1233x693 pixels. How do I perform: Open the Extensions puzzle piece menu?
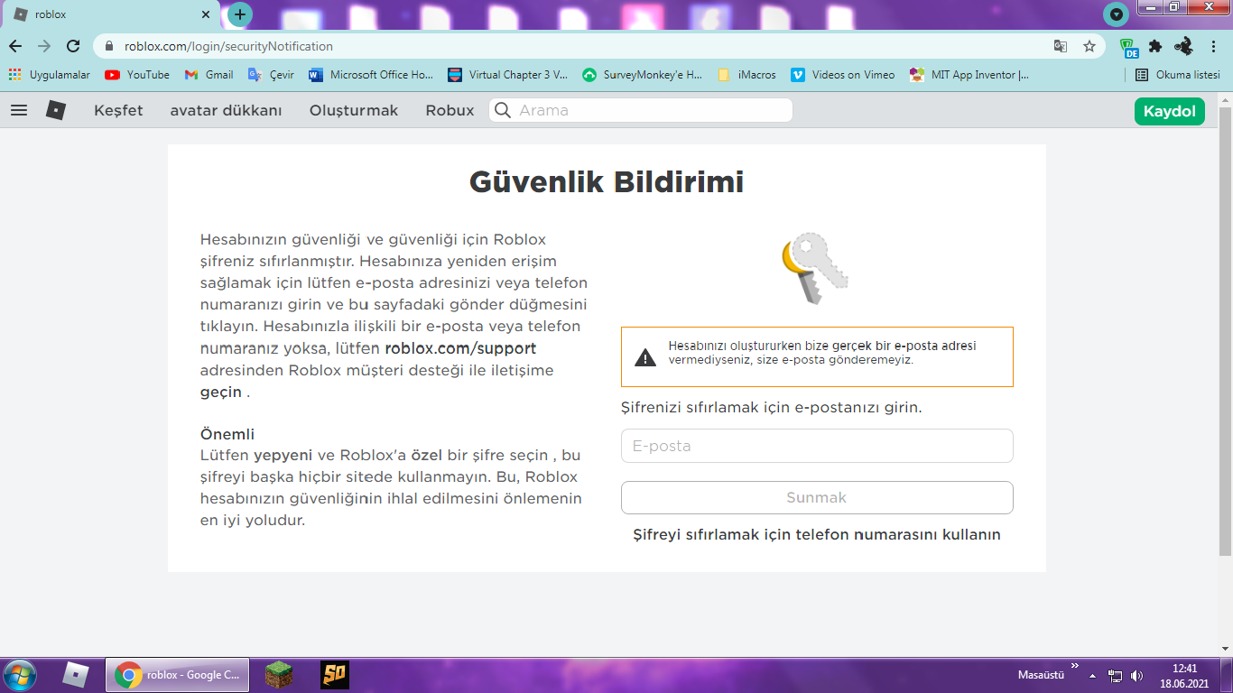[x=1155, y=46]
